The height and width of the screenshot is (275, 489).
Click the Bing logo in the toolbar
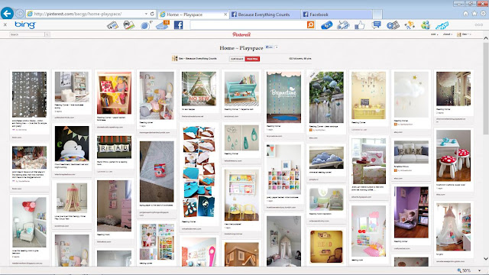pyautogui.click(x=25, y=24)
